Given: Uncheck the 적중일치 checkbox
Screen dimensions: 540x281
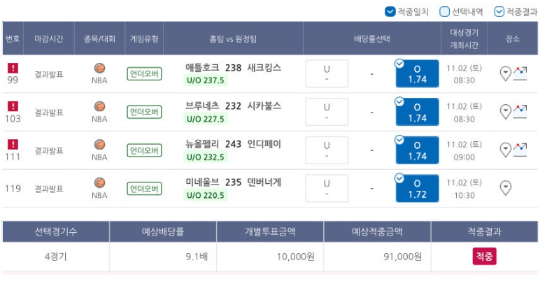Looking at the screenshot, I should pos(390,12).
